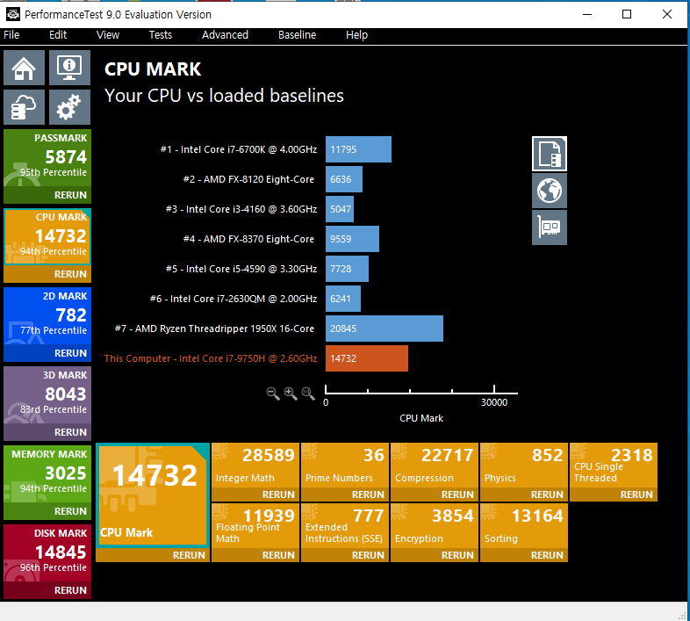Viewport: 690px width, 621px height.
Task: Select the large CPU Mark 14732 summary tile
Action: pyautogui.click(x=152, y=495)
